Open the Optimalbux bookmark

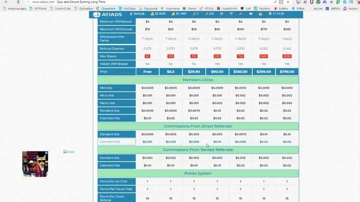[x=84, y=8]
